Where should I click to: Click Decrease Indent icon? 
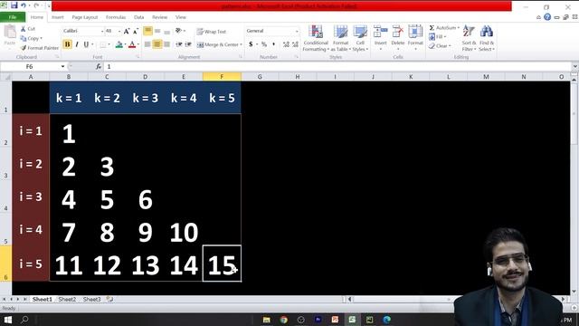(179, 44)
